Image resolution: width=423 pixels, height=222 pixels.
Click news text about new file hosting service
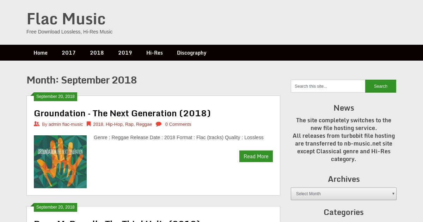(344, 140)
